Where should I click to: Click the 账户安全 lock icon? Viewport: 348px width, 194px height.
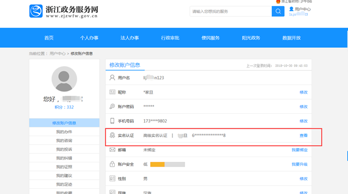[112, 164]
